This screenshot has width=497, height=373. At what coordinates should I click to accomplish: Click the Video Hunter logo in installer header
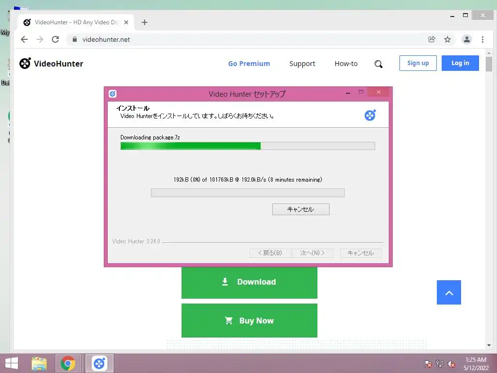370,115
